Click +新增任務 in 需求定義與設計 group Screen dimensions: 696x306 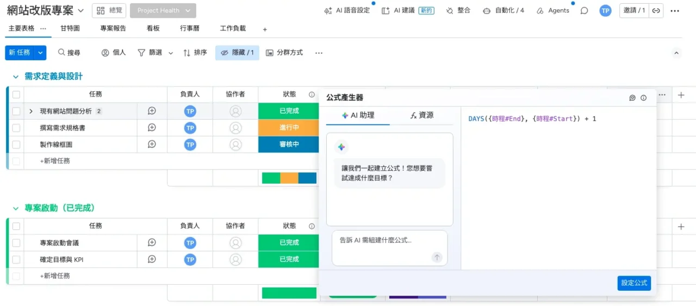coord(55,161)
